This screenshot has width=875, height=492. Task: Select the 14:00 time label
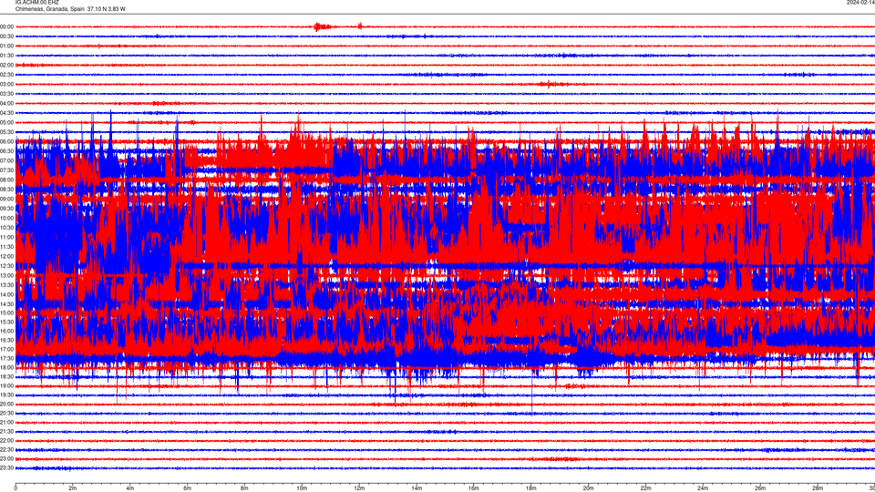(x=6, y=294)
